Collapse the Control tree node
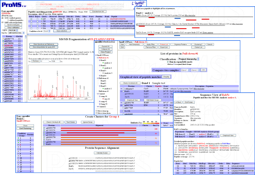Screen dimensions: 255x175 (x=98, y=94)
